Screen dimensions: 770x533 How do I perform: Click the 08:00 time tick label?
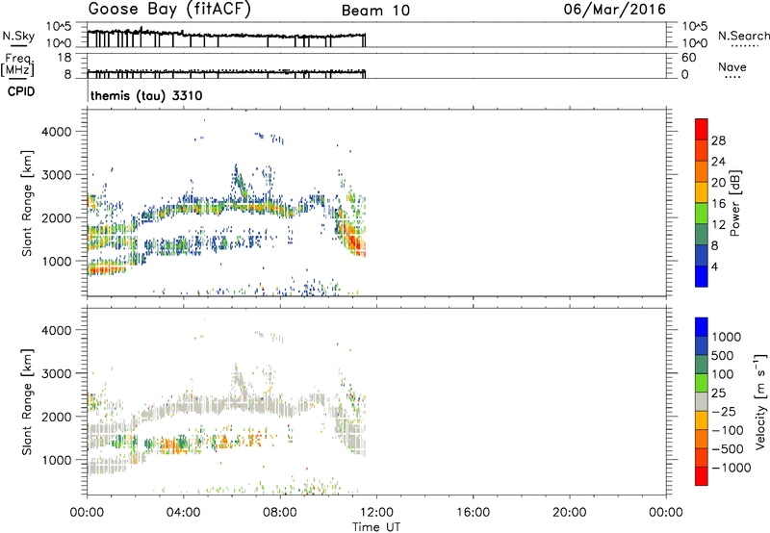click(280, 513)
